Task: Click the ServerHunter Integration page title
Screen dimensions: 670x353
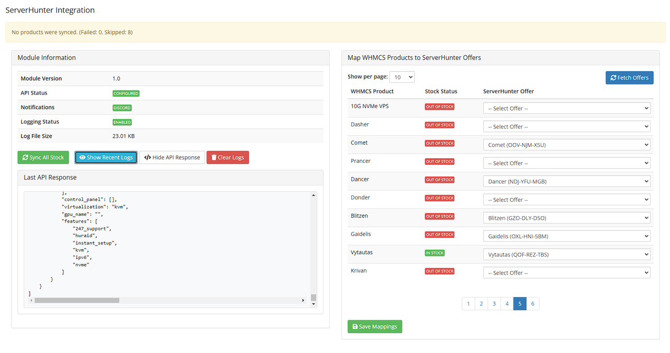Action: [x=50, y=10]
